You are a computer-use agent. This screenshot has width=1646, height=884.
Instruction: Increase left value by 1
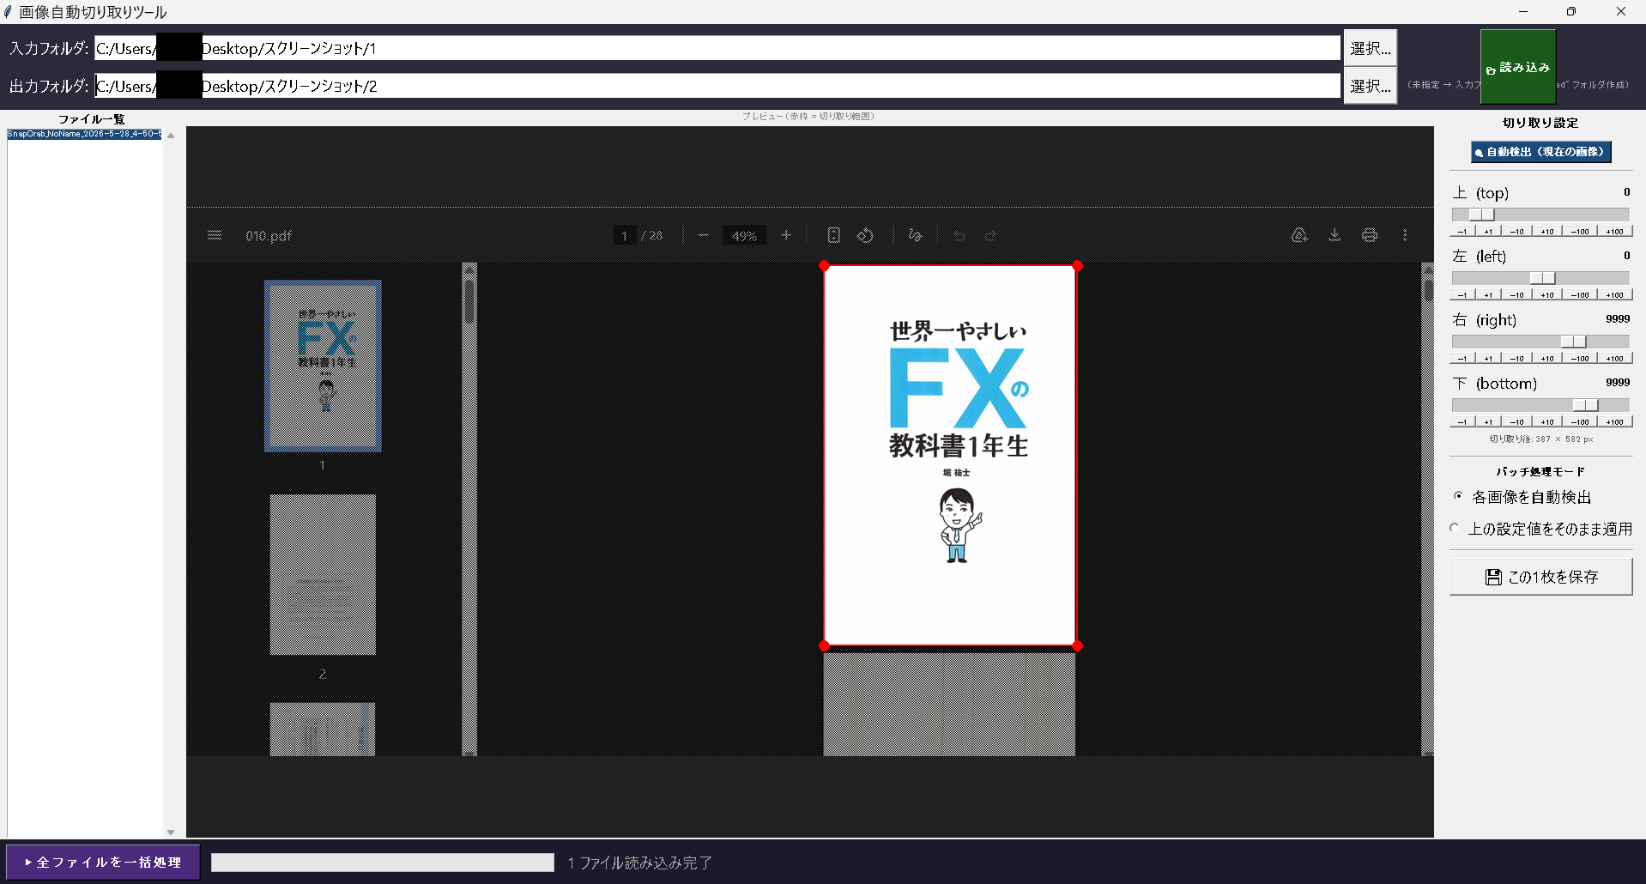click(1488, 294)
